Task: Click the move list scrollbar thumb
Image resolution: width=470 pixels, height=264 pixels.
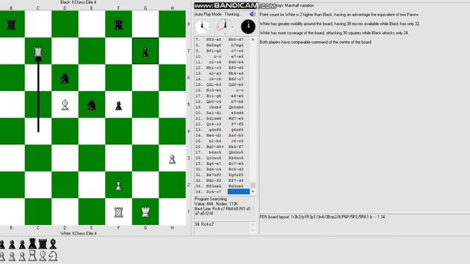Action: tap(253, 185)
